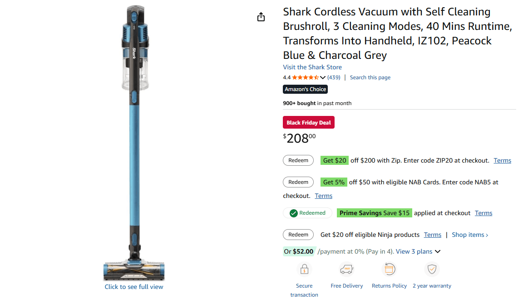Click the Secure transaction lock icon
The height and width of the screenshot is (298, 518).
click(x=304, y=269)
